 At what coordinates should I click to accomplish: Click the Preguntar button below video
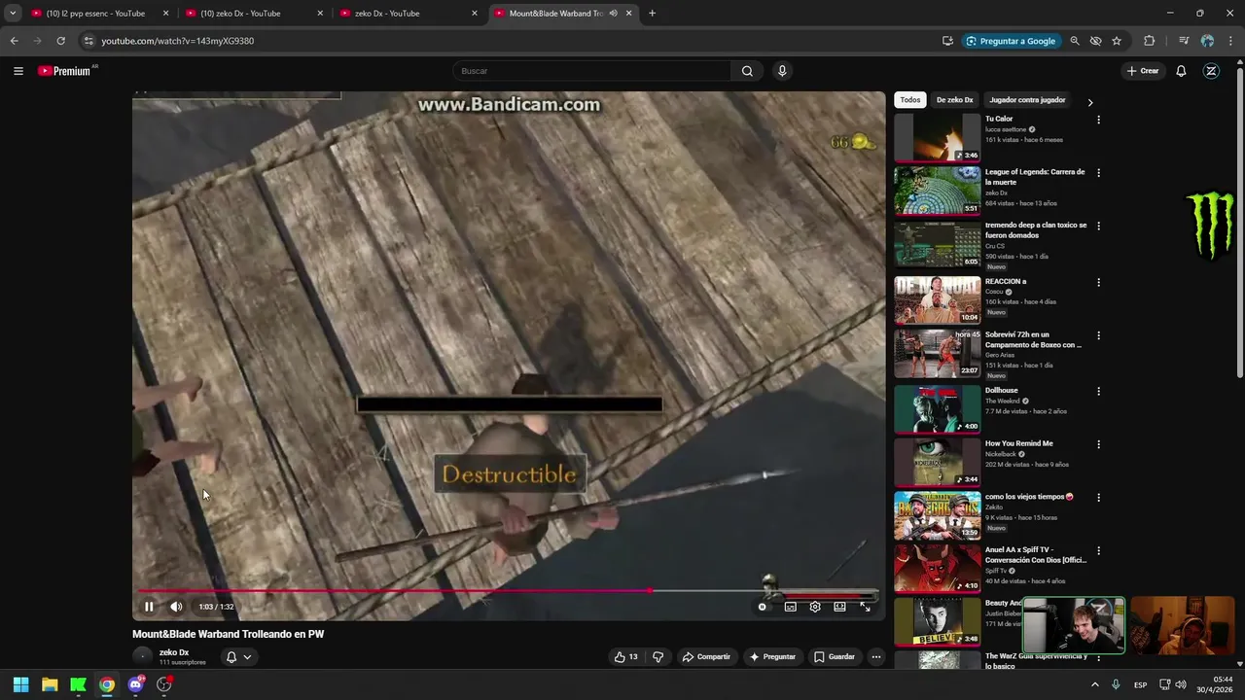tap(772, 657)
